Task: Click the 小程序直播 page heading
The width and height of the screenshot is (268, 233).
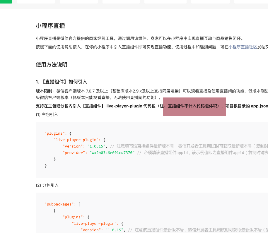Action: 50,26
